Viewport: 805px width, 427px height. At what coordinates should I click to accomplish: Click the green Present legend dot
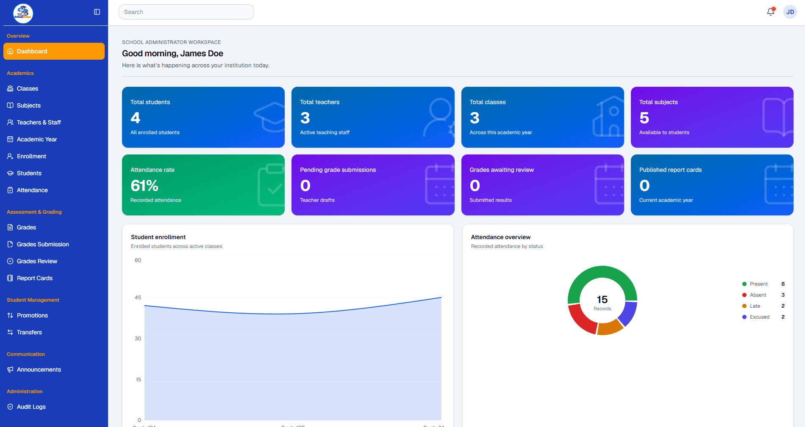point(744,284)
